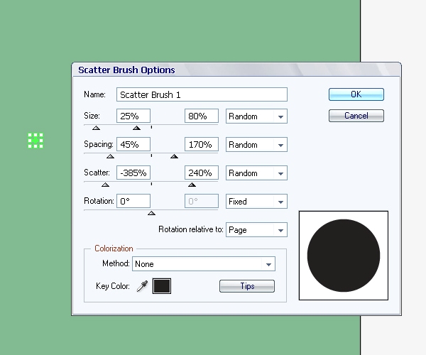Click the Key Color black swatch

pos(162,286)
